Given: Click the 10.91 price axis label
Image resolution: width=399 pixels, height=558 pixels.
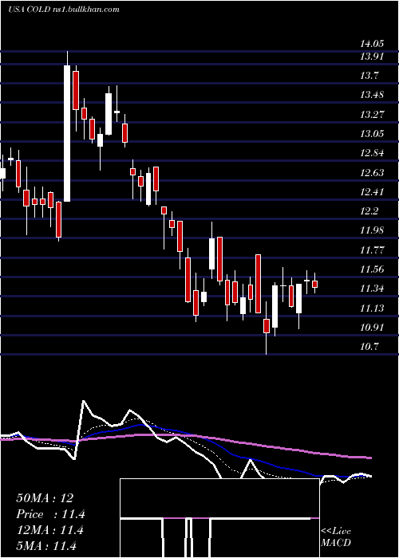Looking at the screenshot, I should [x=372, y=328].
